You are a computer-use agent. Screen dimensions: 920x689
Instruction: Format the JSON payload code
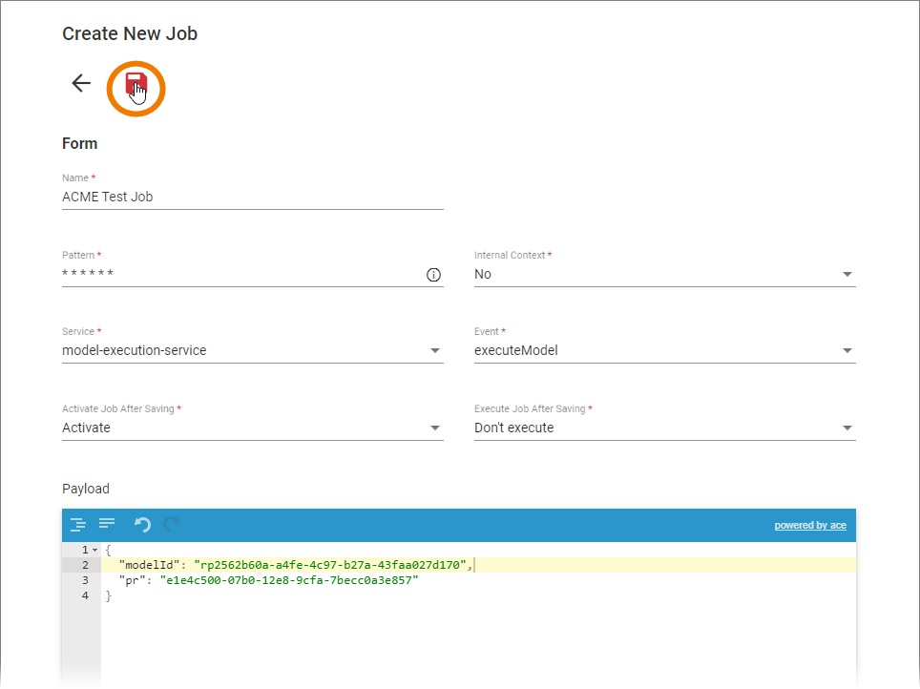point(78,524)
